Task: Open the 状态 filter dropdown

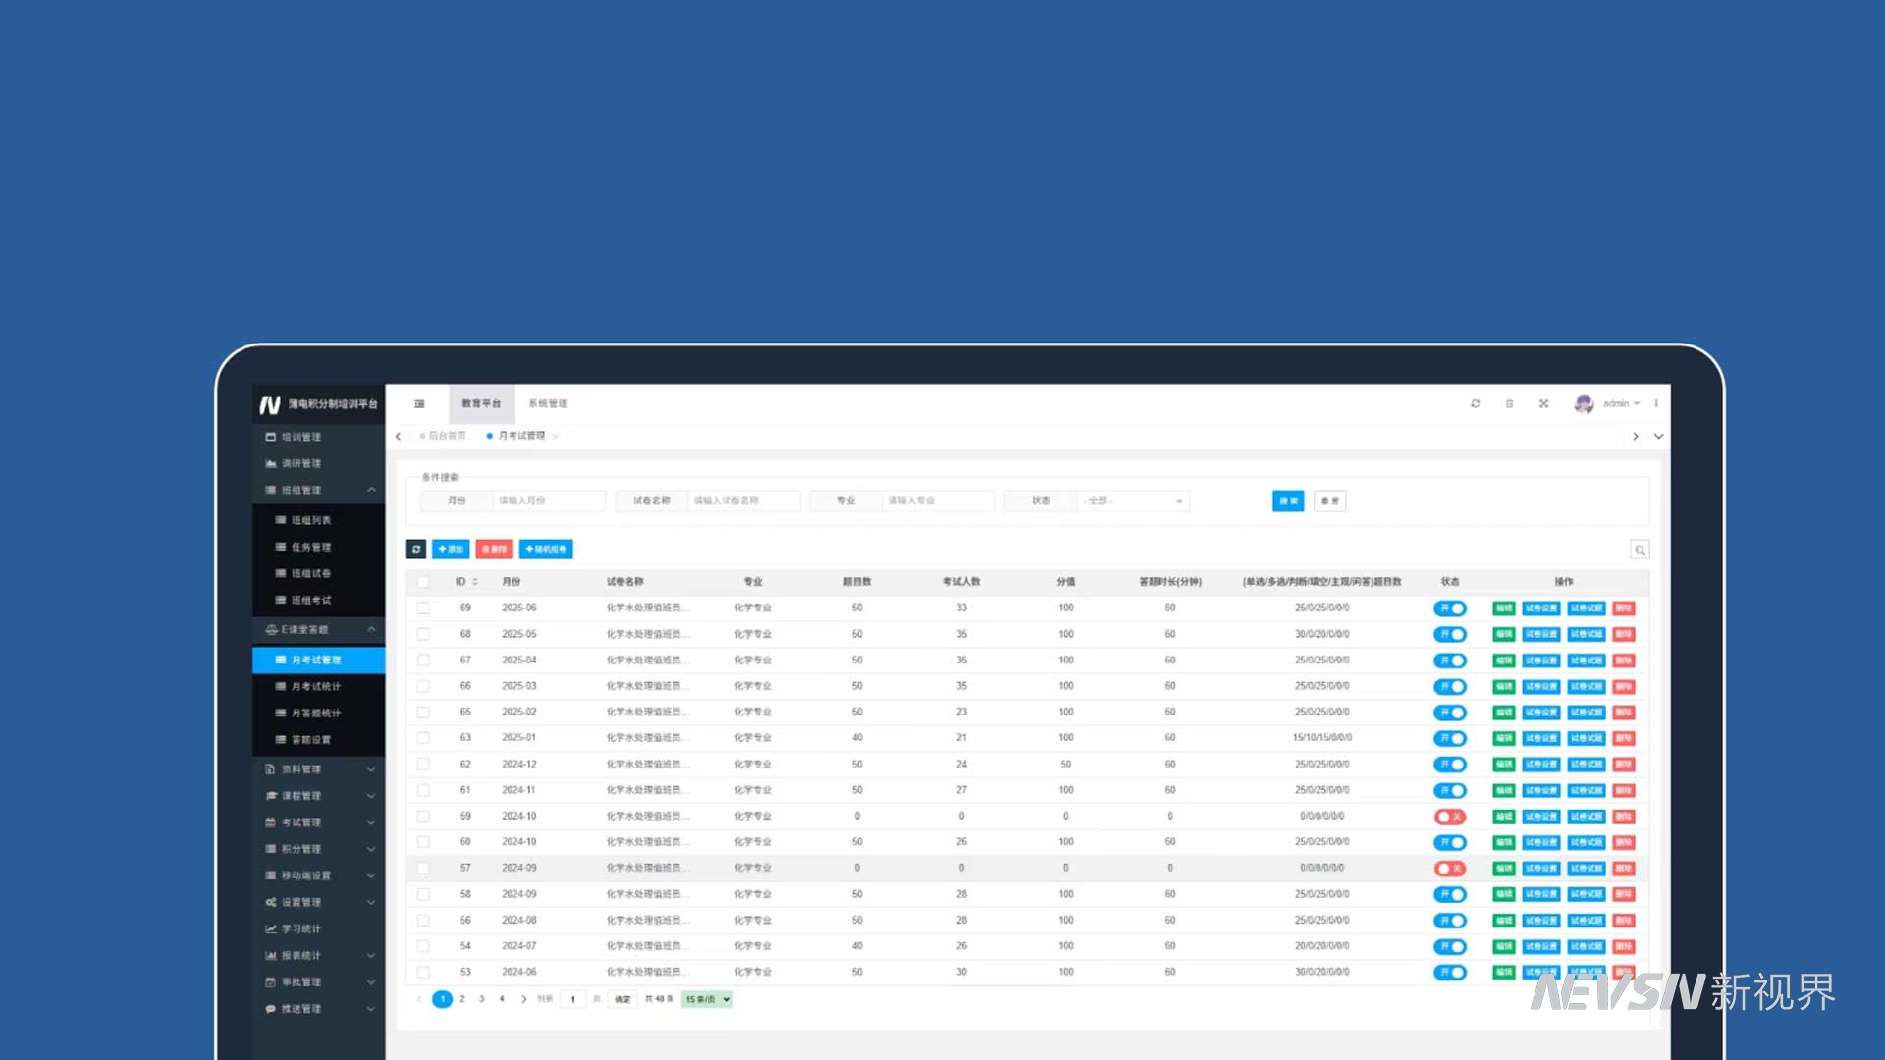Action: click(1134, 501)
